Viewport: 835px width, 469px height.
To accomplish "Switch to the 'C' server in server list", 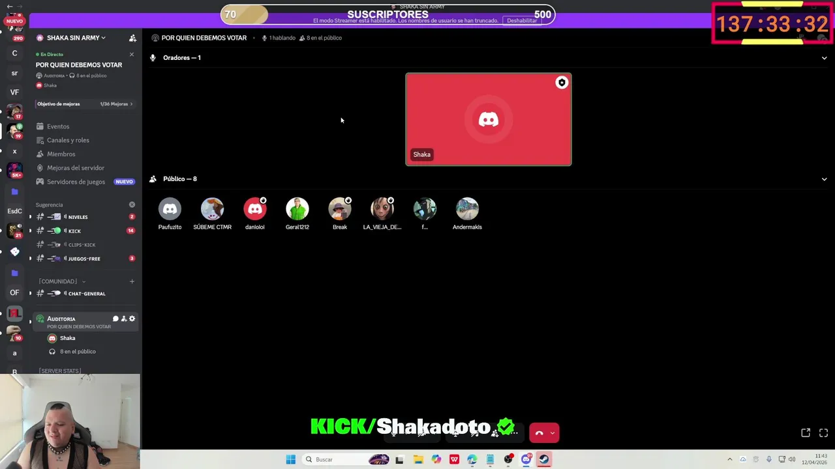I will 14,53.
